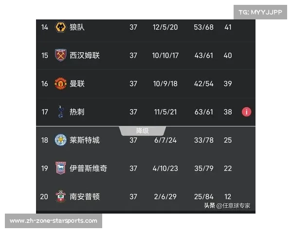The height and width of the screenshot is (233, 292).
Task: Click the 头条 @任意球专家 credit text
Action: [227, 206]
